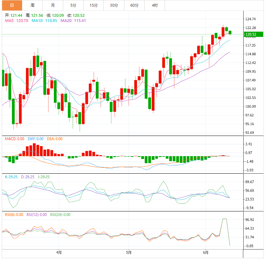Click the MA20: 115.41 indicator label
The height and width of the screenshot is (260, 266).
pos(73,21)
